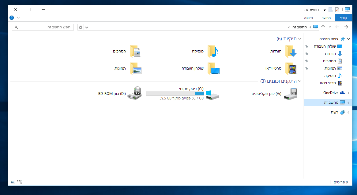Switch to large thumbnails view in status bar
Viewport: 357px width, 195px height.
13,182
